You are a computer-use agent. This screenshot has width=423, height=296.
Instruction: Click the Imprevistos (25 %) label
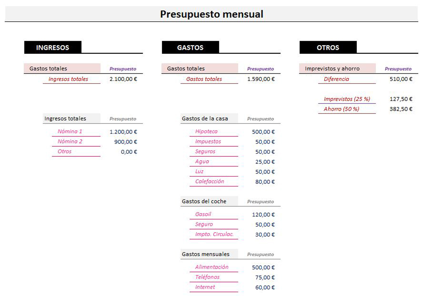click(347, 99)
